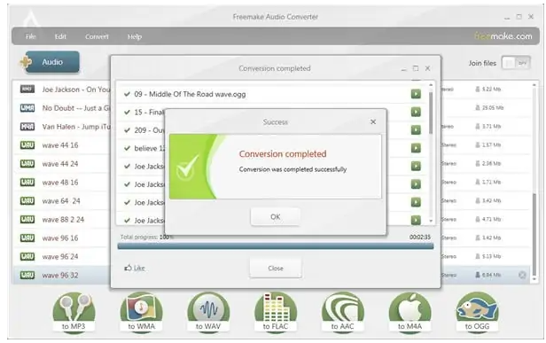Viewport: 546px width, 343px height.
Task: Select the wave 96 16 row
Action: pos(61,238)
